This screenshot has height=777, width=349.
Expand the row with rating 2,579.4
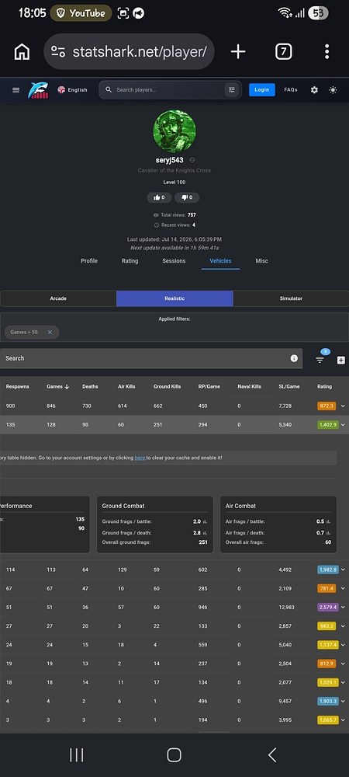coord(343,607)
